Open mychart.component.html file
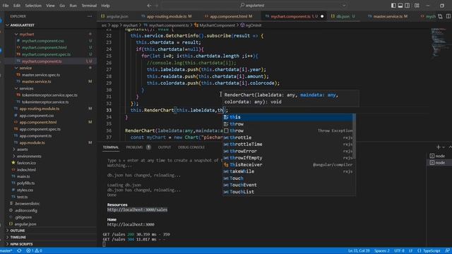The height and width of the screenshot is (254, 452). point(44,47)
